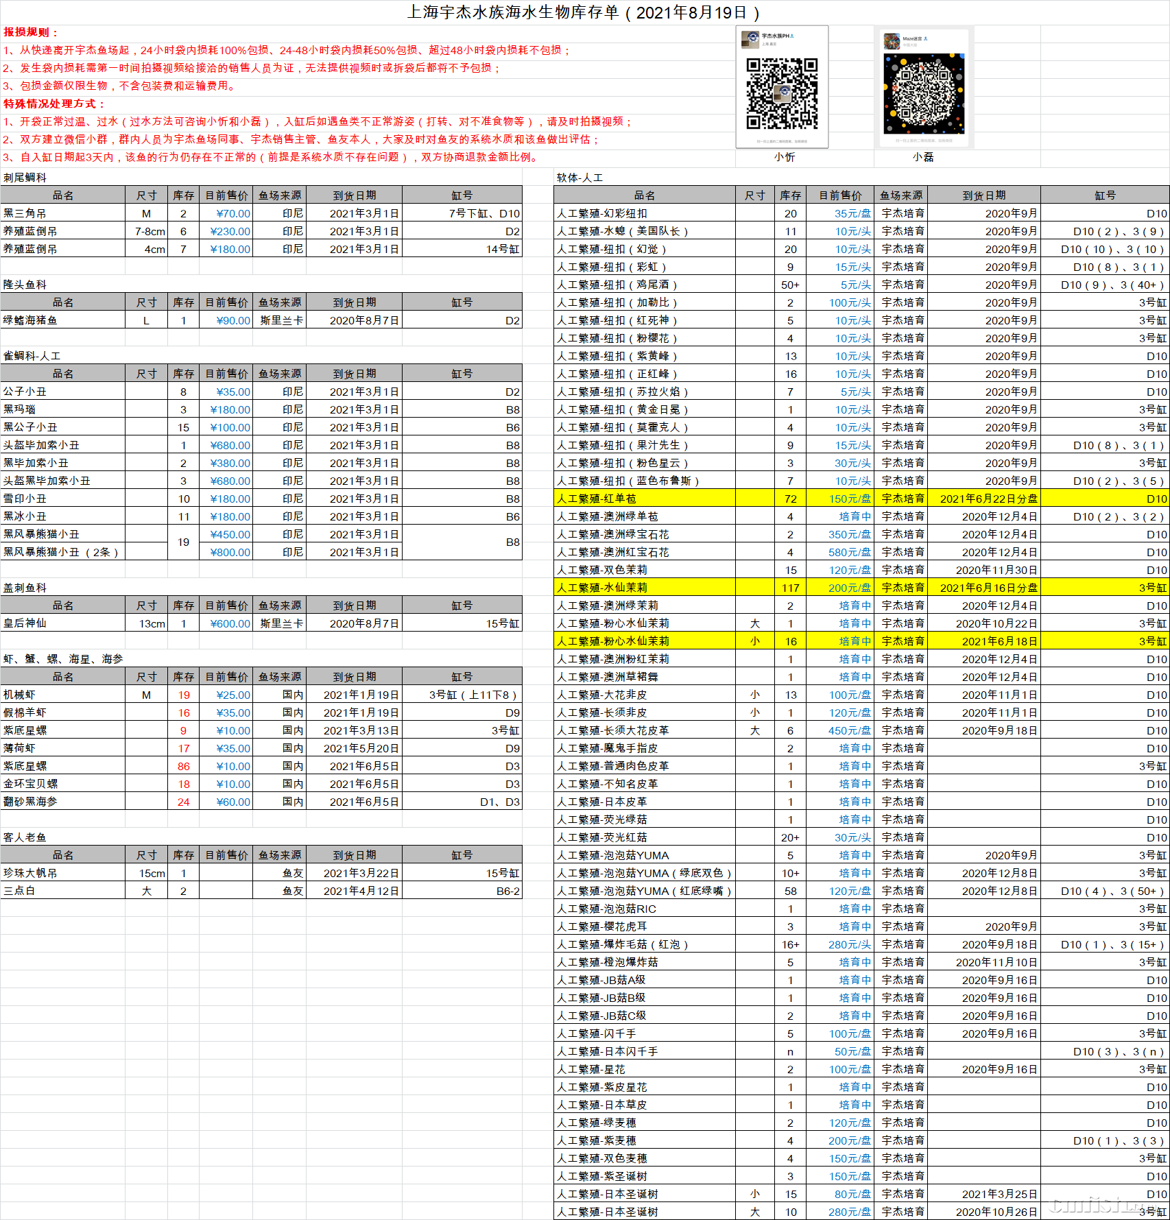Click the Maze迷宫 profile avatar
The width and height of the screenshot is (1170, 1220).
pyautogui.click(x=892, y=41)
